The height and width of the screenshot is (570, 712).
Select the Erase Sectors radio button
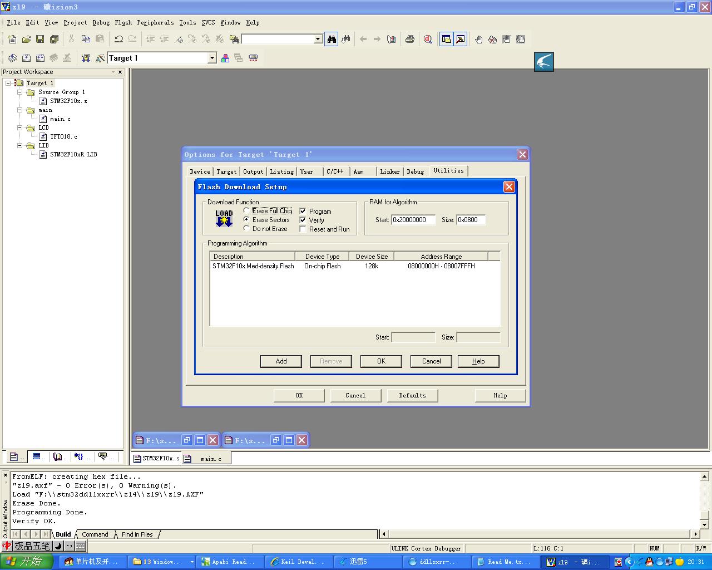pyautogui.click(x=246, y=219)
